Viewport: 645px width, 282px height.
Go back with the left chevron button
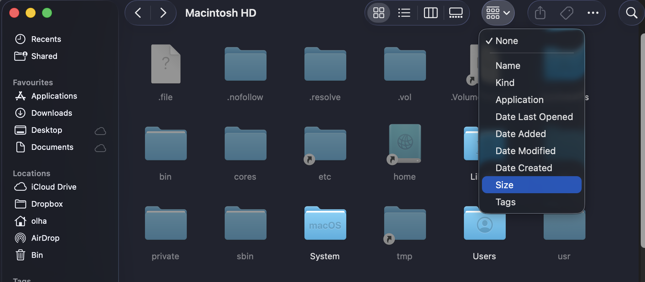click(138, 13)
